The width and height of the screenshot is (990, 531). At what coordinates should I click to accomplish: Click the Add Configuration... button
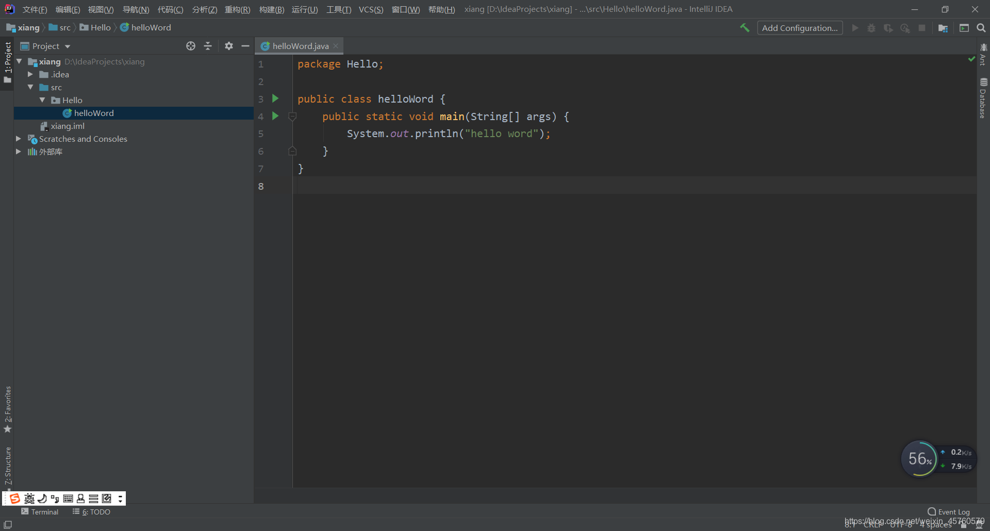[x=800, y=28]
